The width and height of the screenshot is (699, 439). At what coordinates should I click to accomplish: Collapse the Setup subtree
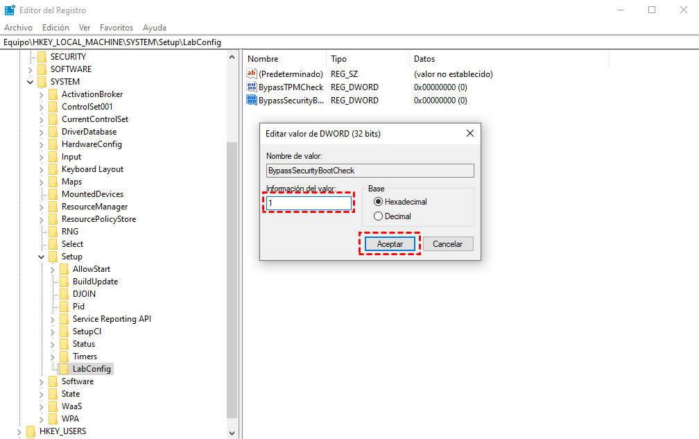[x=41, y=256]
